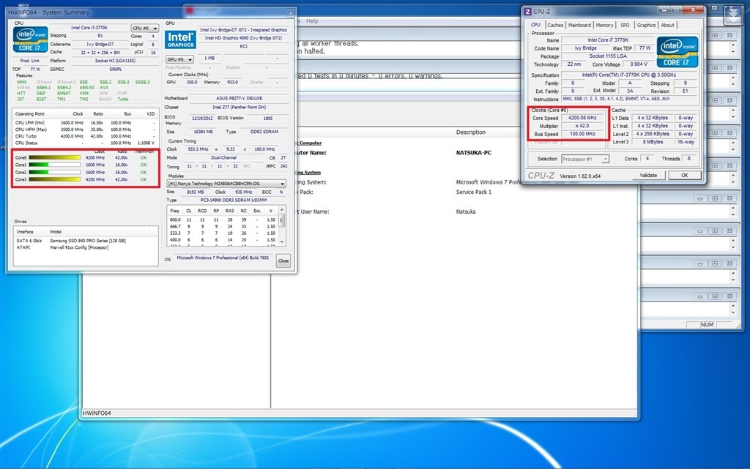
Task: Click the Intel Core i7-3770K name field in HWiNFO64
Action: click(89, 28)
